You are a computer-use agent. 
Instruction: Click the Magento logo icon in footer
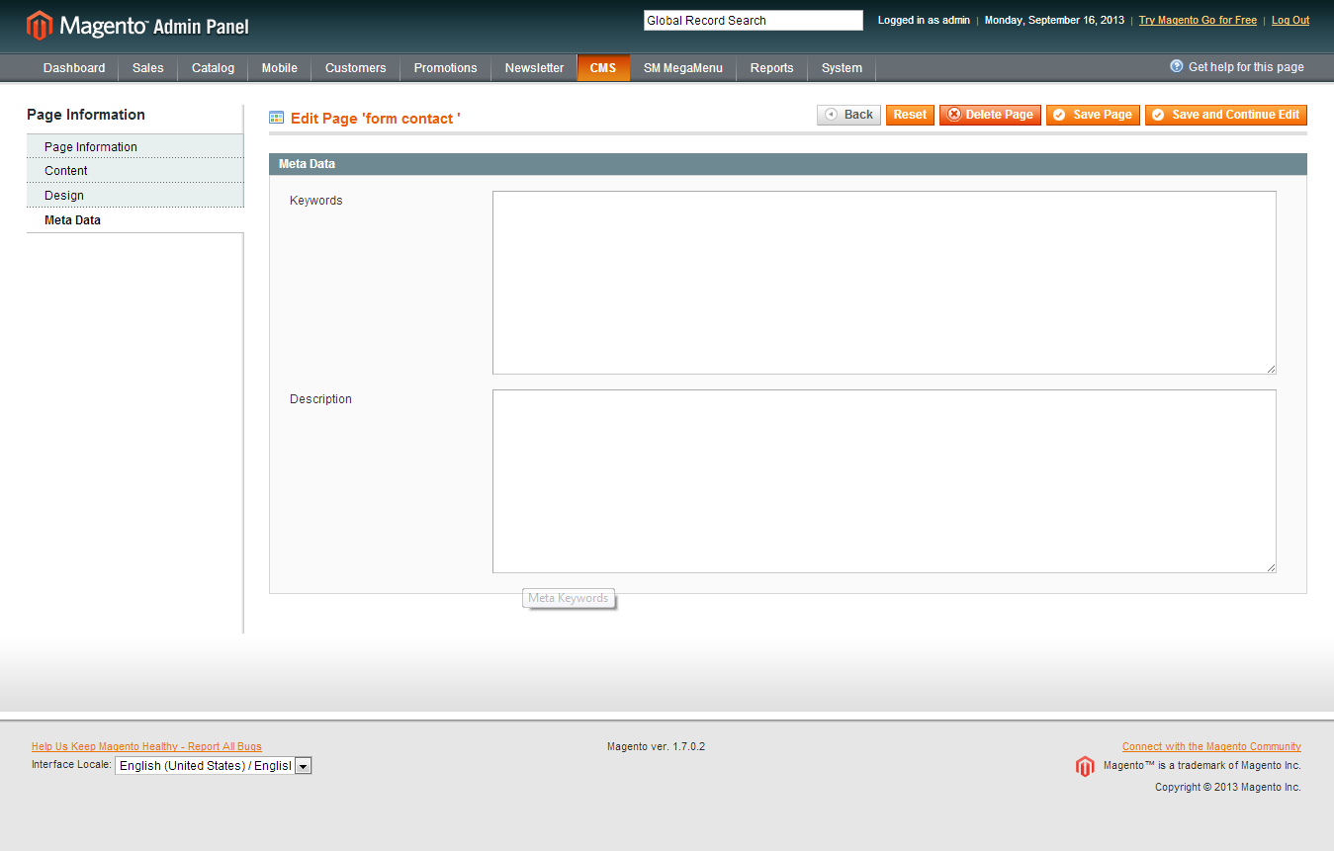pos(1085,766)
